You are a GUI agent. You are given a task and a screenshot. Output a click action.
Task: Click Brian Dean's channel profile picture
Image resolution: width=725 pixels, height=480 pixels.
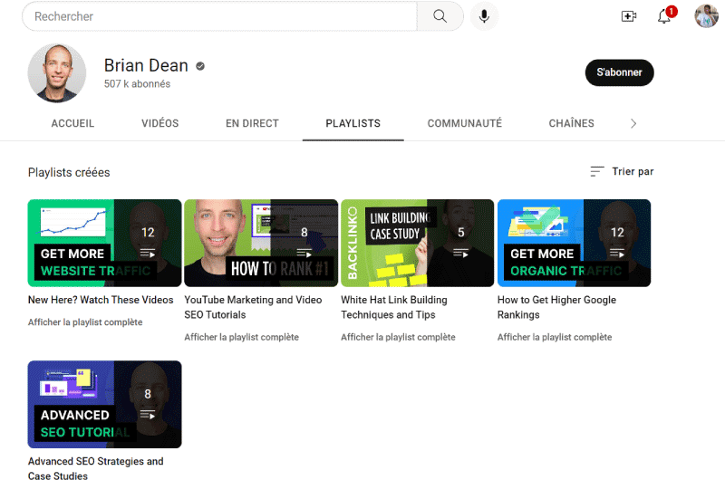pyautogui.click(x=57, y=73)
